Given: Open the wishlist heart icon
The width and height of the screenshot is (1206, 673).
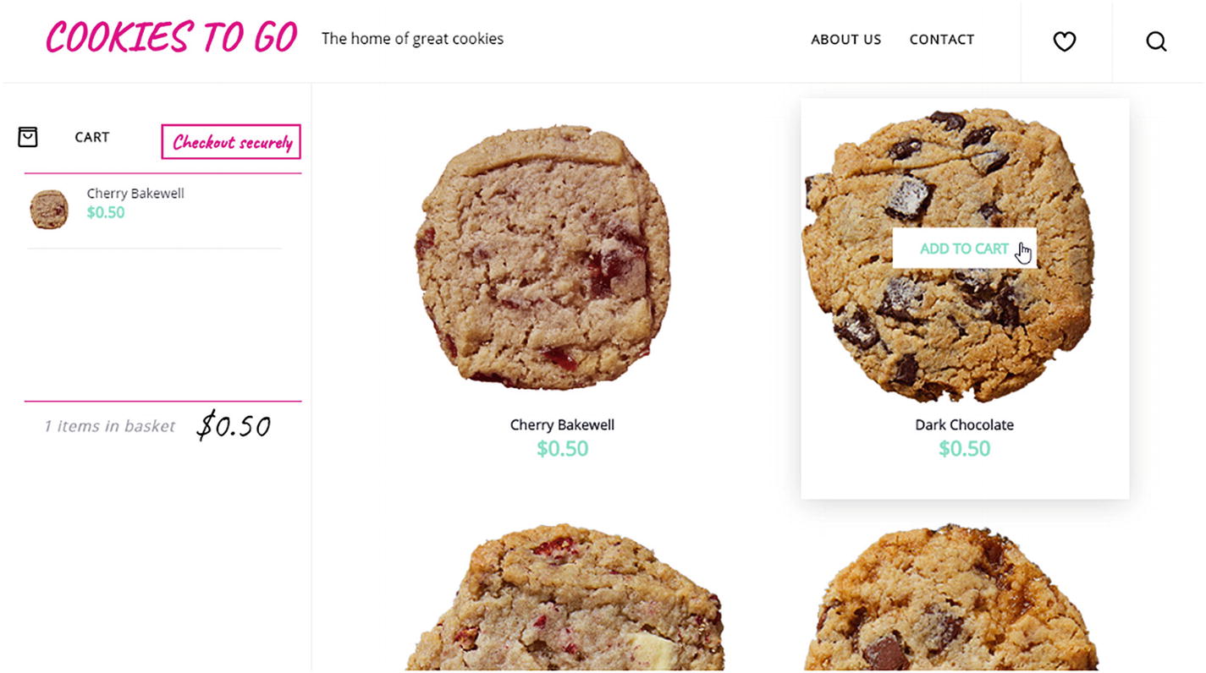Looking at the screenshot, I should tap(1064, 41).
